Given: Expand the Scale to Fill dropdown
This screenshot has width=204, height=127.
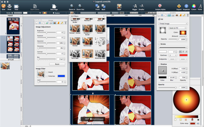Looking at the screenshot, I should coord(177,28).
